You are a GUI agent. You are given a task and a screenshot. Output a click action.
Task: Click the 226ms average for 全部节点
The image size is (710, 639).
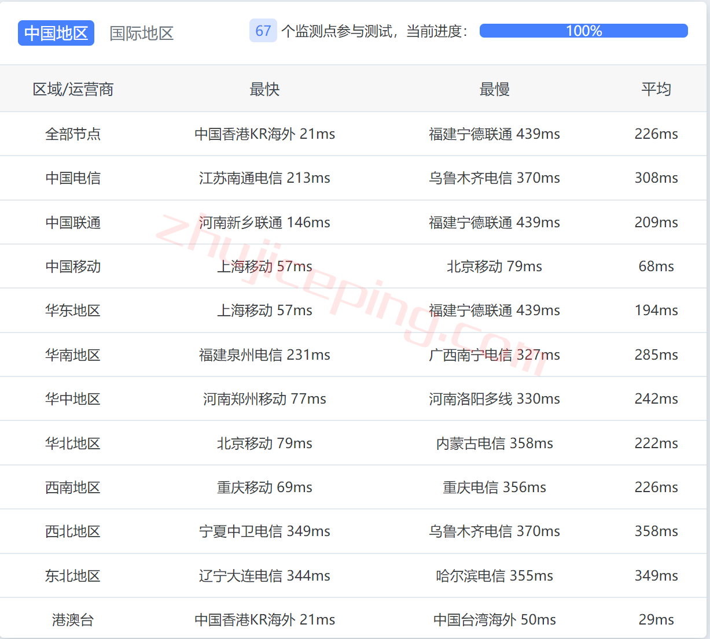pos(657,134)
